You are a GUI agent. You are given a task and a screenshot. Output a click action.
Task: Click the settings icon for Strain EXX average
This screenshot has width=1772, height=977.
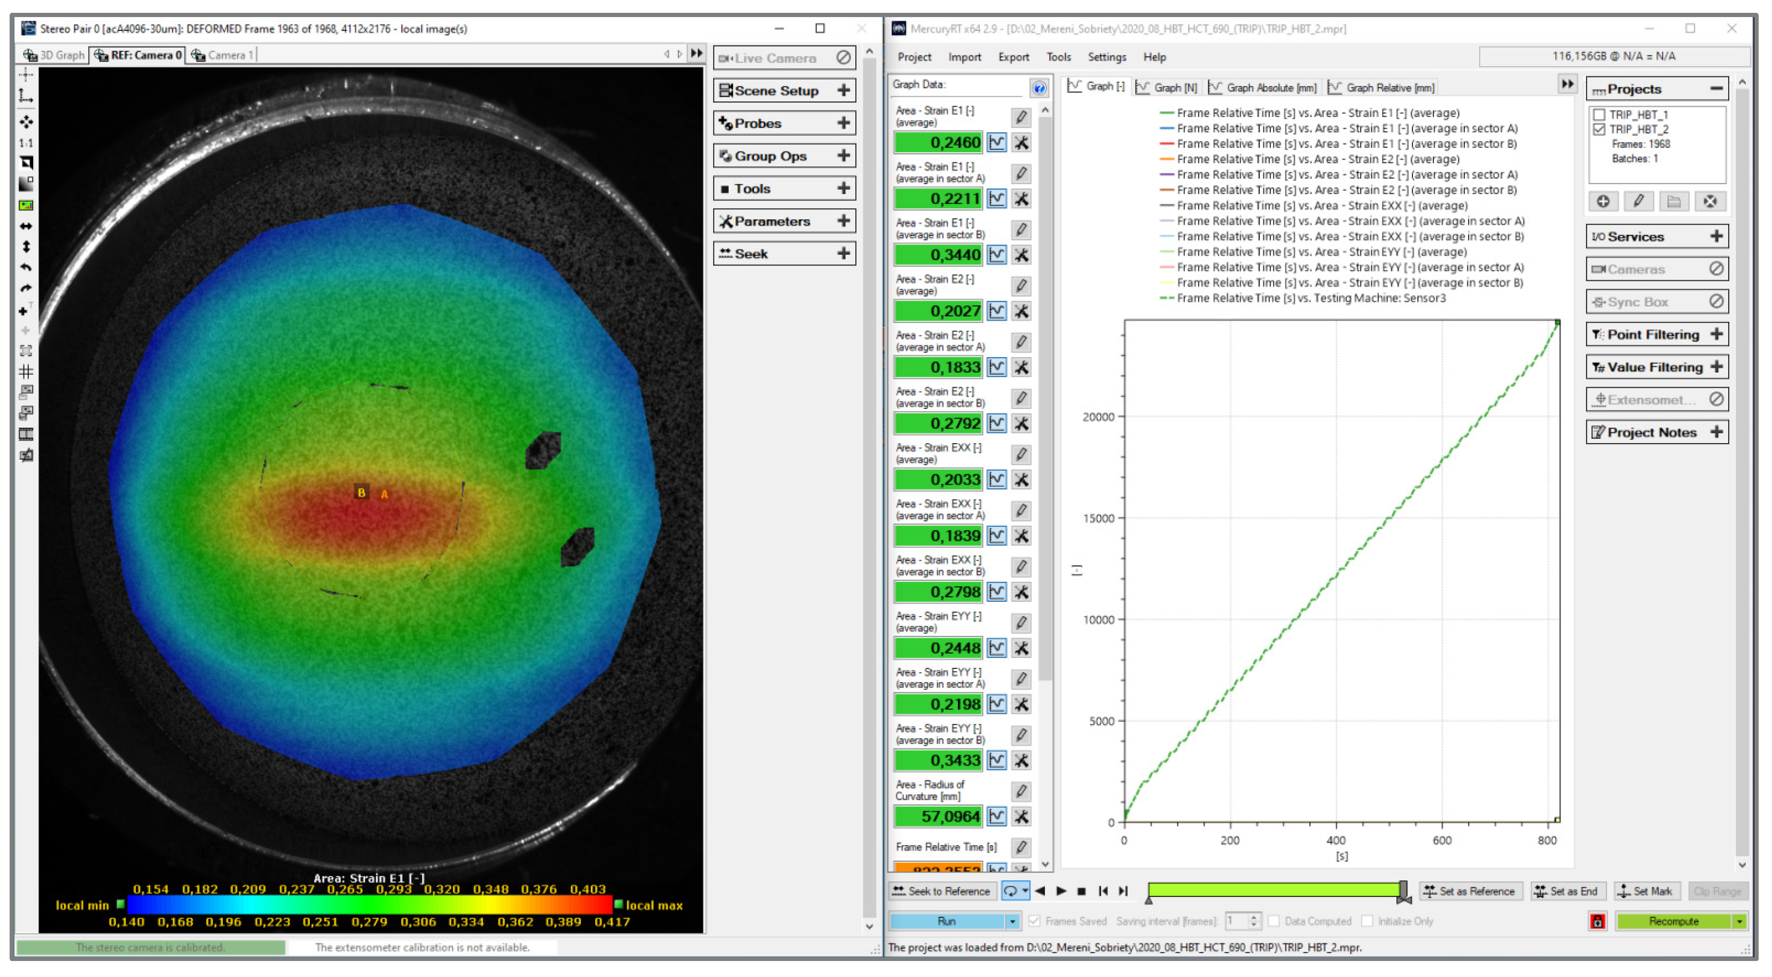(x=1021, y=480)
